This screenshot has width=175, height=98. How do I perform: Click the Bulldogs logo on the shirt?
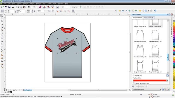pos(67,46)
